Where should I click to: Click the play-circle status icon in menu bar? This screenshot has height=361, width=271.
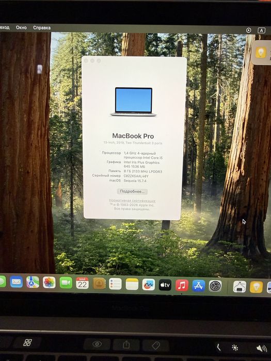(248, 30)
